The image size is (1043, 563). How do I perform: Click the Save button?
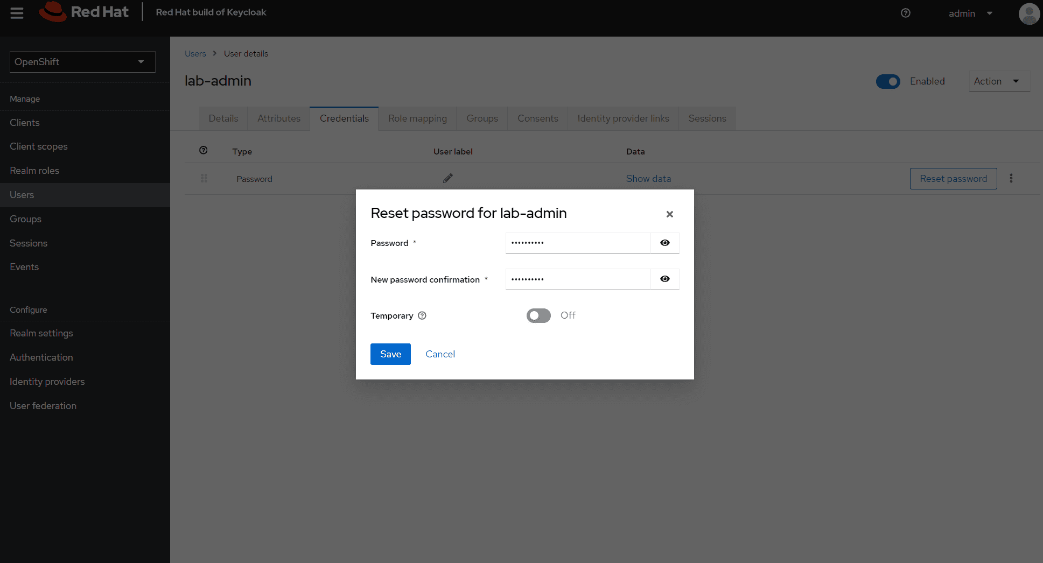click(x=390, y=354)
